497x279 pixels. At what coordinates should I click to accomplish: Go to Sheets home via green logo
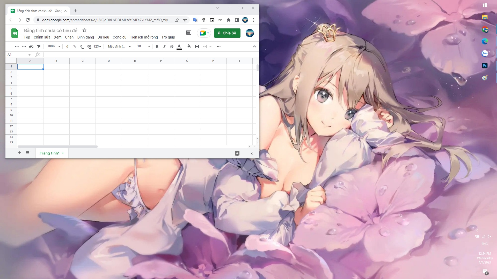pyautogui.click(x=15, y=33)
